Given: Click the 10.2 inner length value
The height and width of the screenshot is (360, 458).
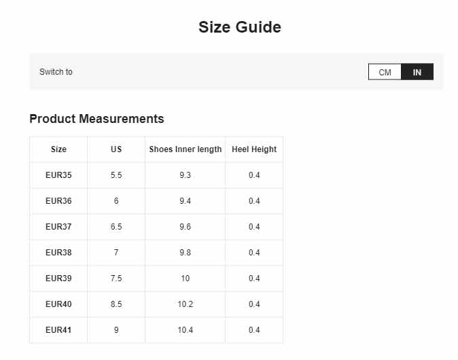Looking at the screenshot, I should coord(186,304).
